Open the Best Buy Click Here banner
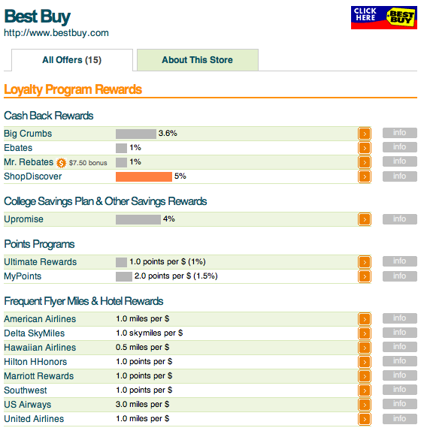424x437 pixels. 384,17
